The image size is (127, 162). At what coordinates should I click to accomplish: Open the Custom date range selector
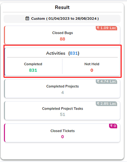point(62,19)
